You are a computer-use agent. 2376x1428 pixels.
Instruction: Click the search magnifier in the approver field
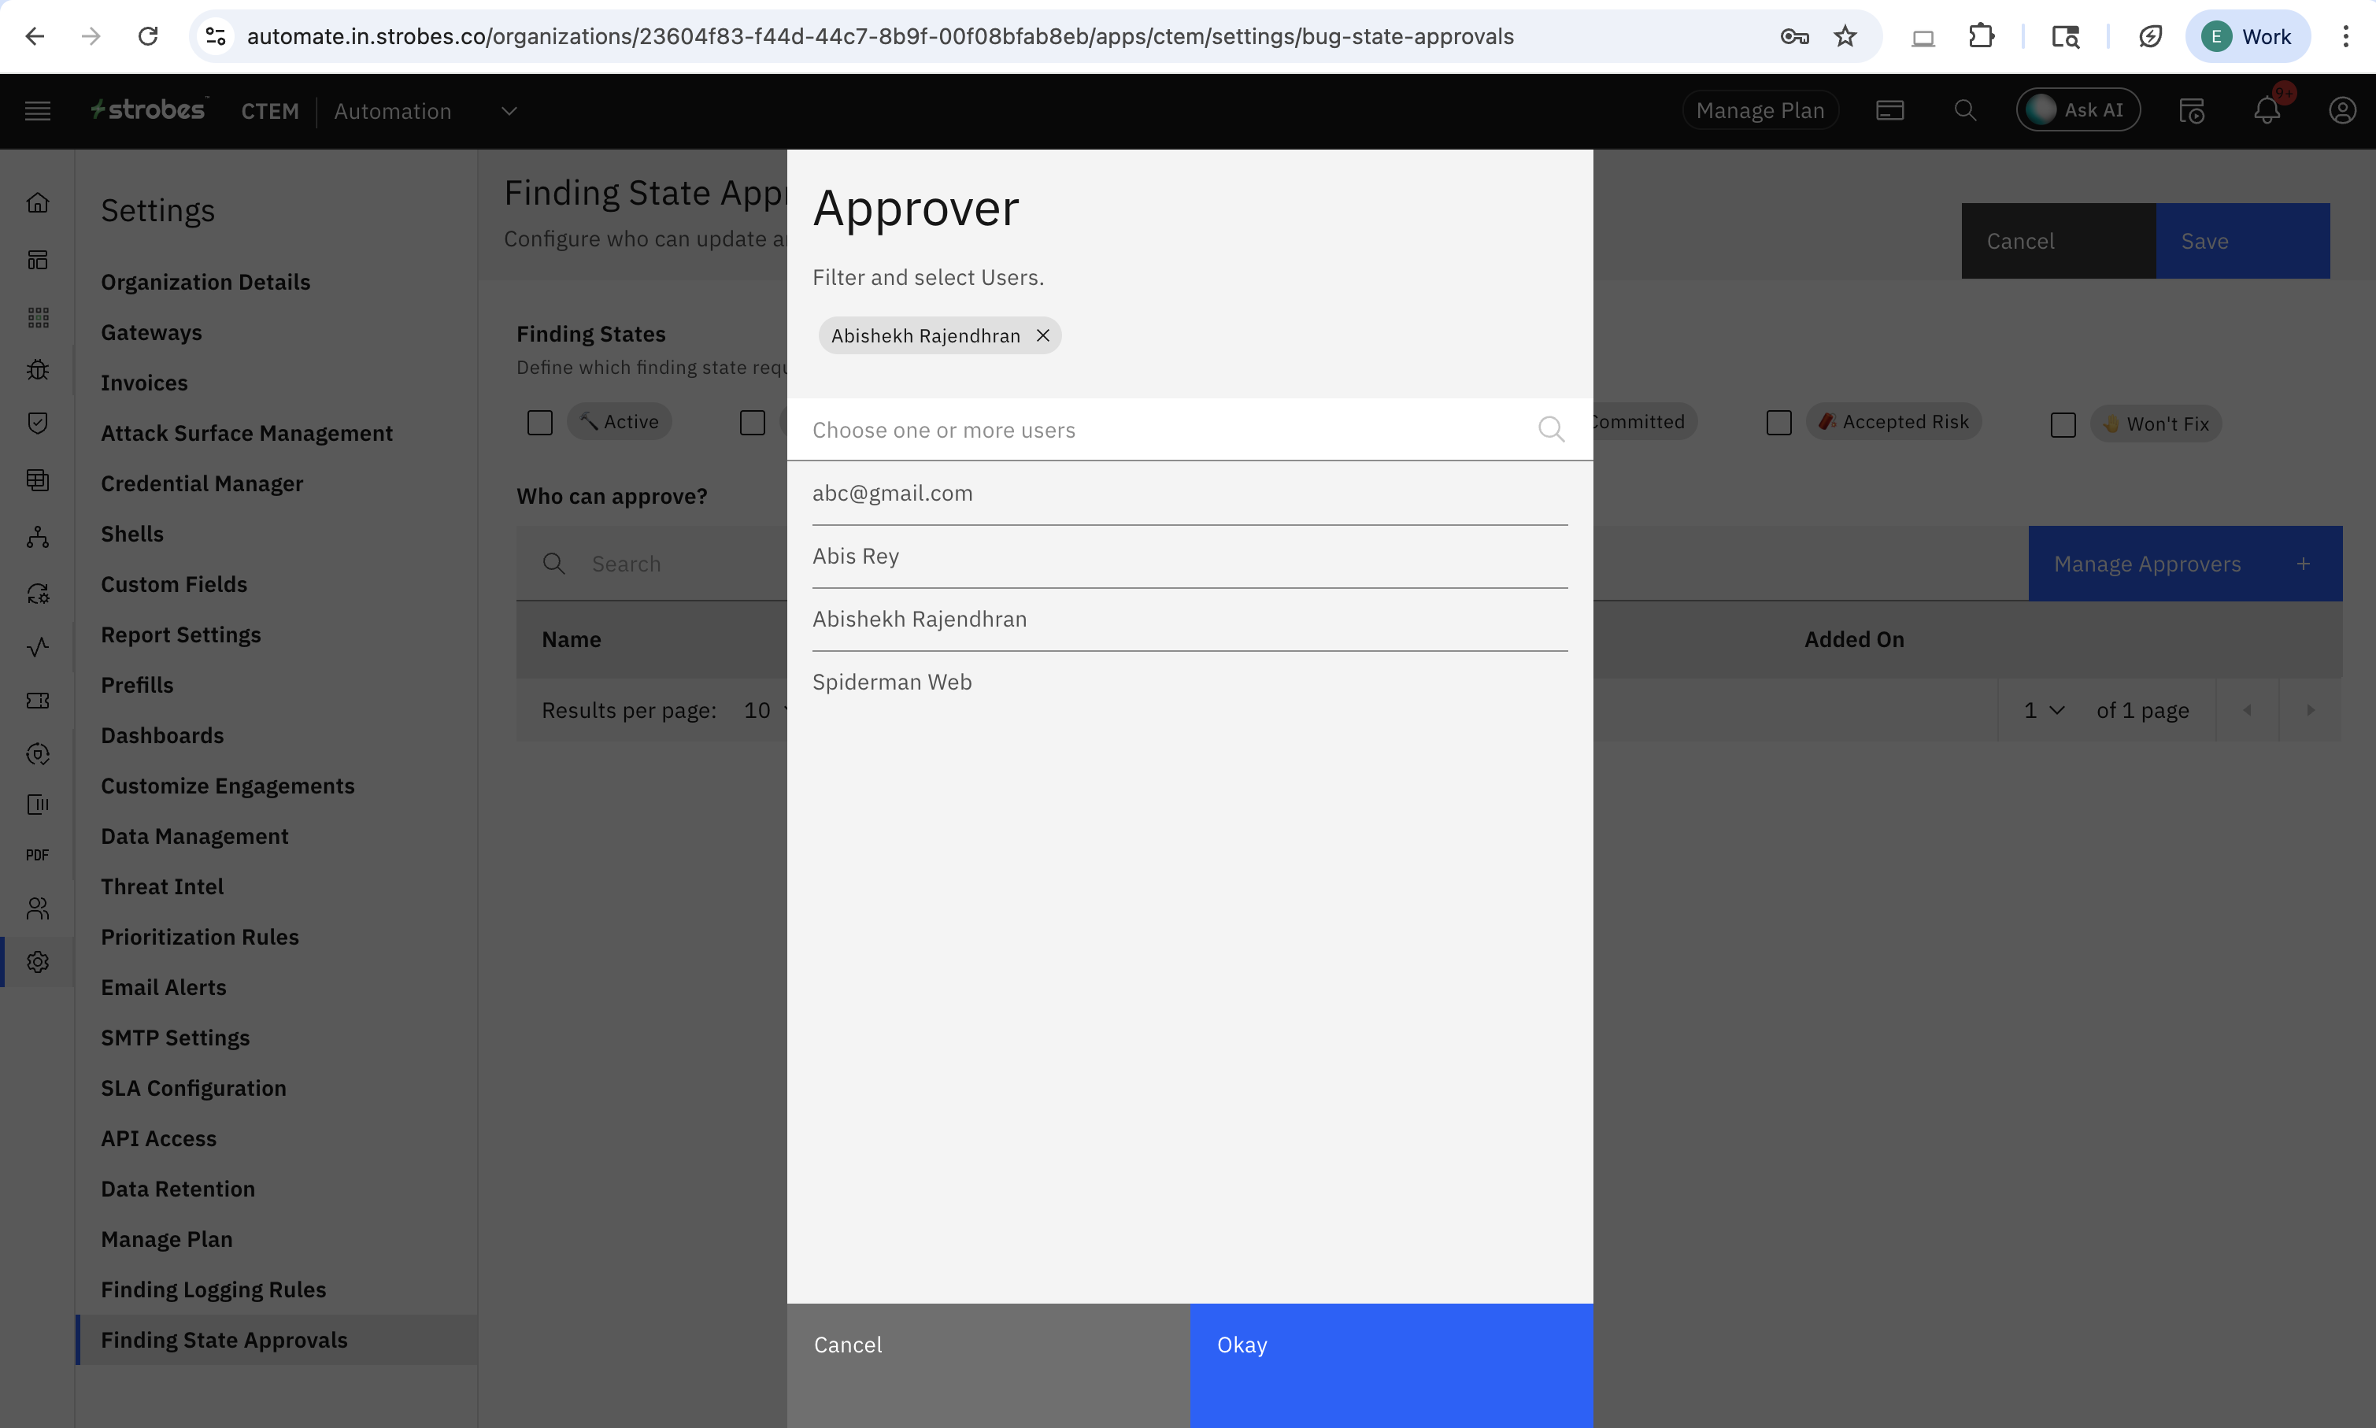pyautogui.click(x=1550, y=429)
